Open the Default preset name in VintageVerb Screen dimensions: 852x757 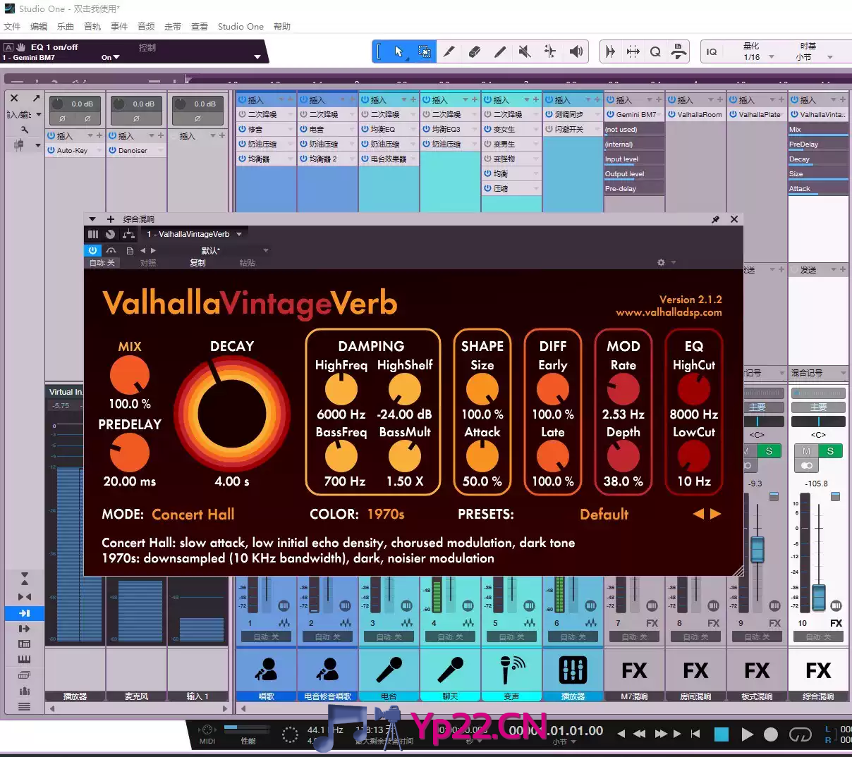pos(604,514)
